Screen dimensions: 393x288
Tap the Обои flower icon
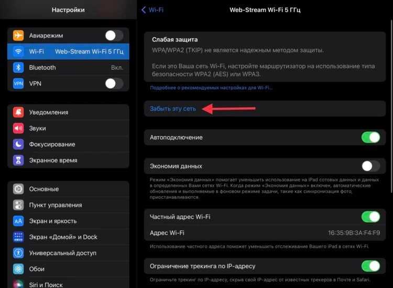coord(18,269)
